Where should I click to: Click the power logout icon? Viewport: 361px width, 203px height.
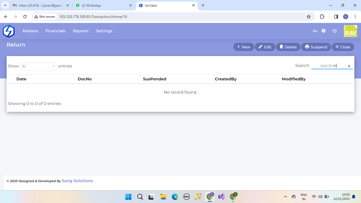(335, 31)
